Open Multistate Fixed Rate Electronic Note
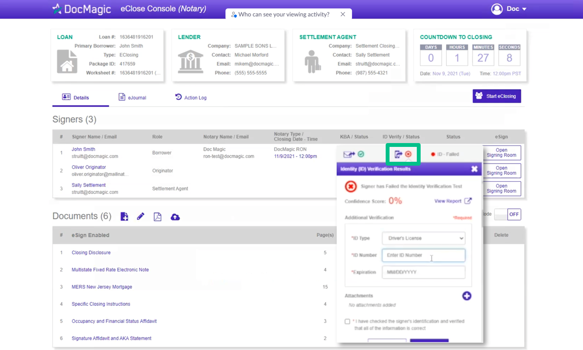Viewport: 583px width, 350px height. click(110, 270)
